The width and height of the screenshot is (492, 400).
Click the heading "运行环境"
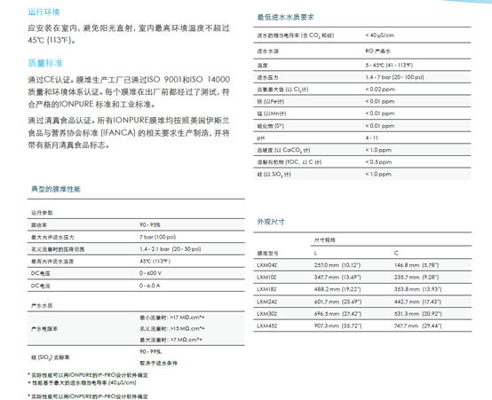coord(44,12)
